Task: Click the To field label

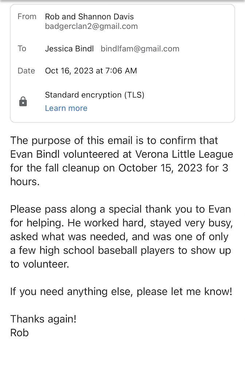Action: tap(22, 49)
